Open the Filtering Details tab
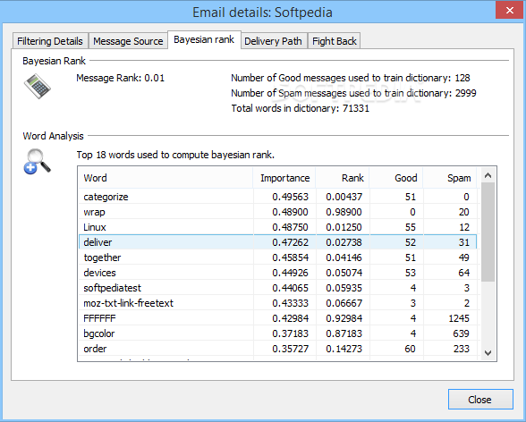The image size is (526, 422). coord(50,41)
